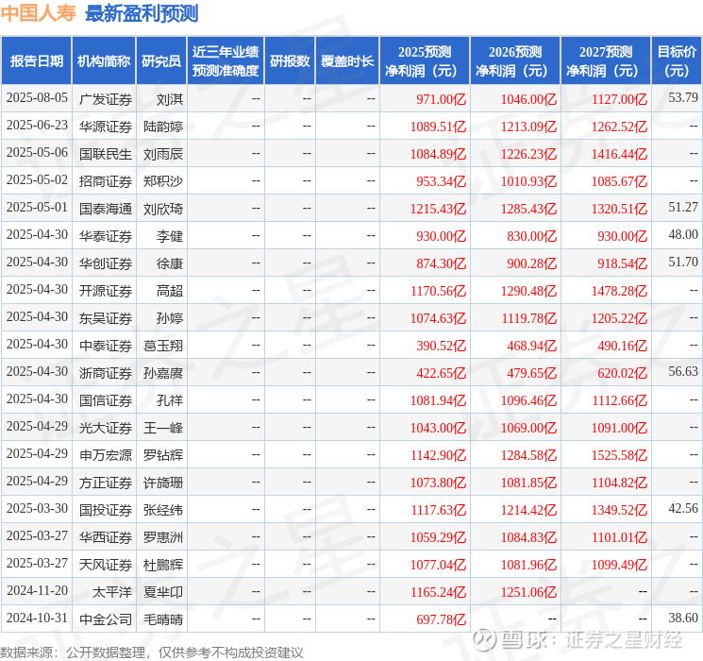
Task: Click the institution 国泰海通
Action: click(x=106, y=209)
